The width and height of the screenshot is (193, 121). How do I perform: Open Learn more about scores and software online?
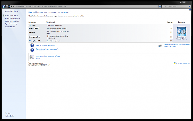tap(48, 57)
